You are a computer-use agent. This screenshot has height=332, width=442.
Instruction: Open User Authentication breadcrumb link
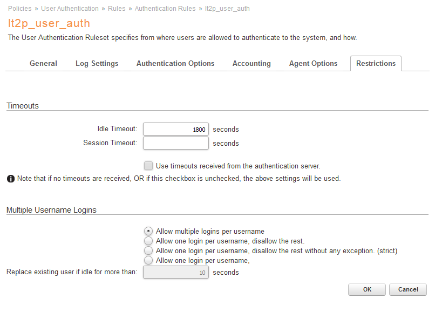(x=70, y=9)
